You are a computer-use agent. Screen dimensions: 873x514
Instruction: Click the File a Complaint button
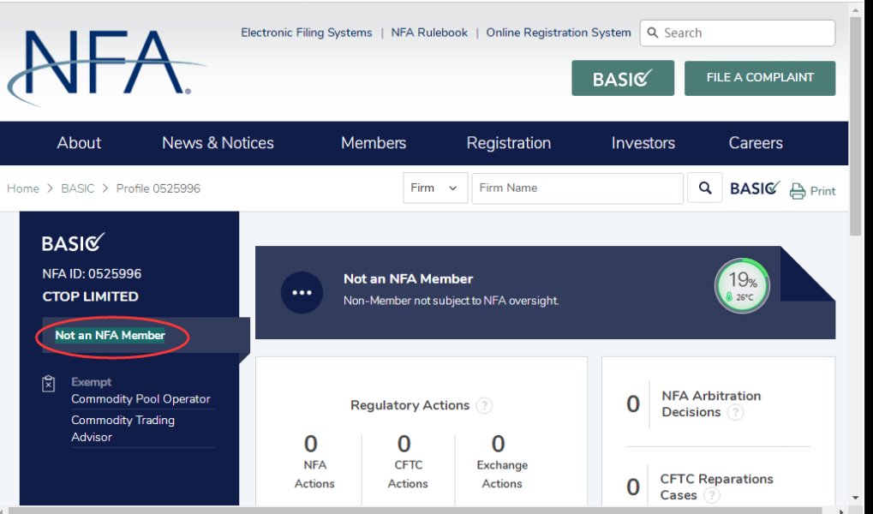[x=759, y=78]
